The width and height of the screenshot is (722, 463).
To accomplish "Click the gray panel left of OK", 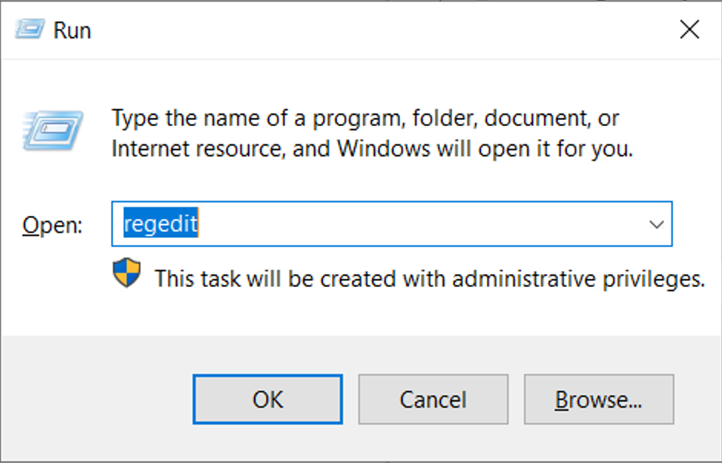I will click(x=98, y=400).
